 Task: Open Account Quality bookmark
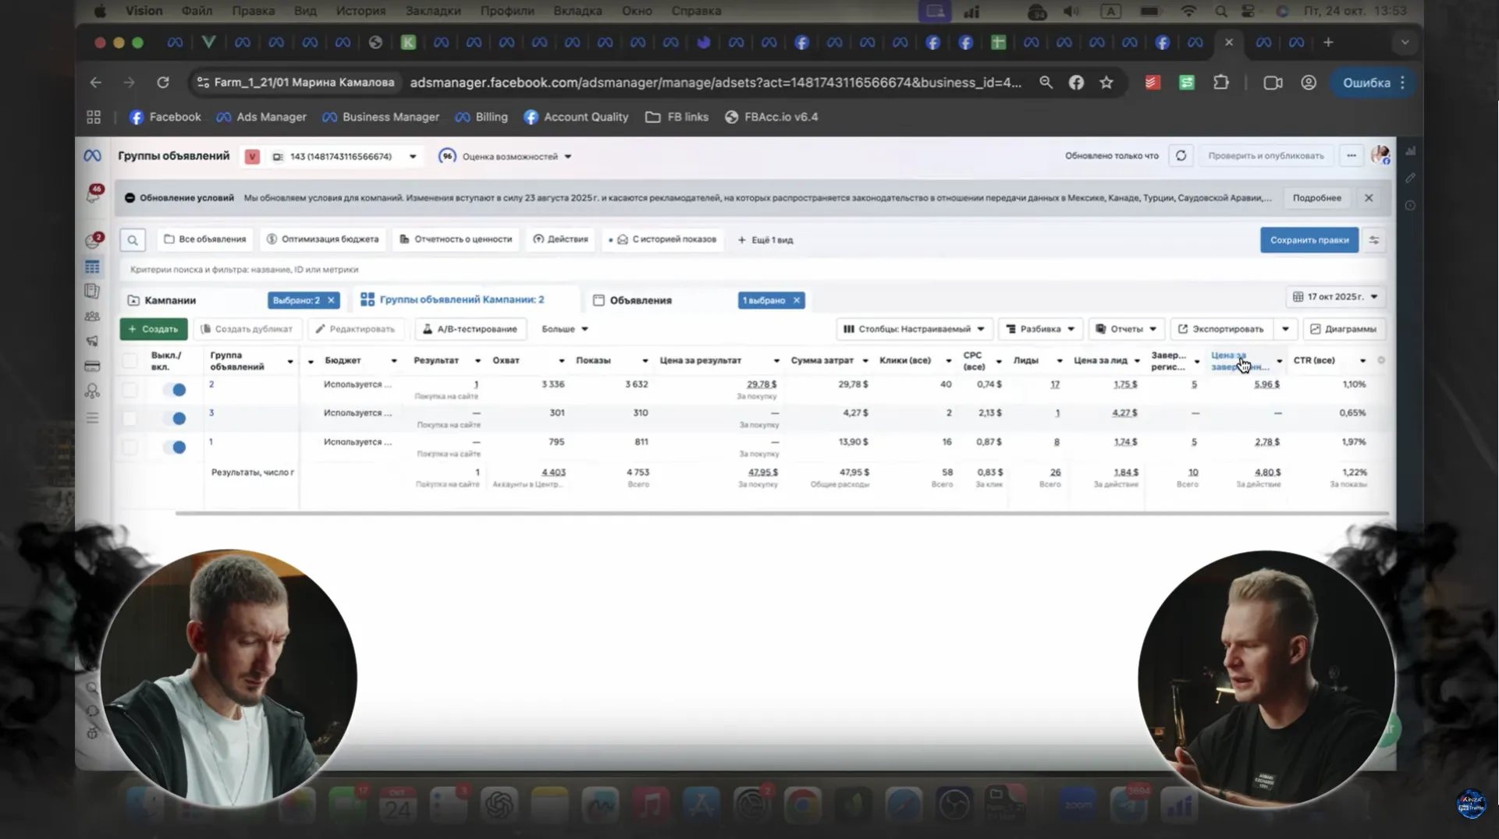(576, 117)
